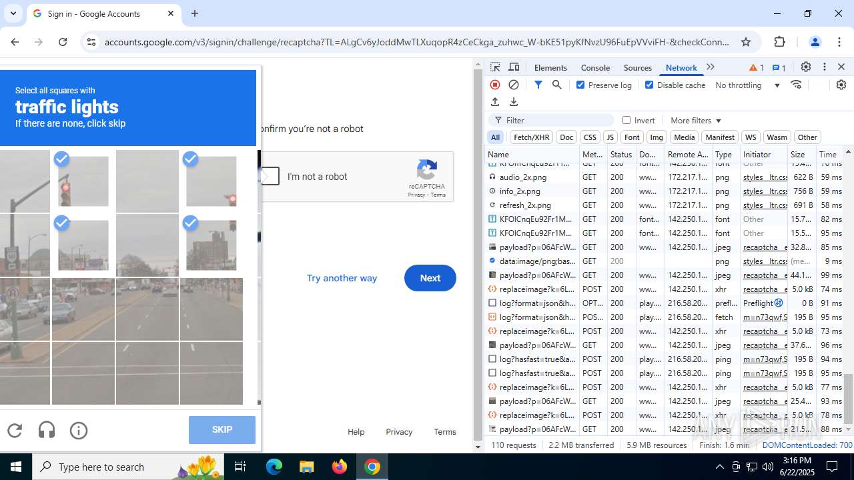Switch to the Elements tab
This screenshot has height=480, width=854.
550,67
